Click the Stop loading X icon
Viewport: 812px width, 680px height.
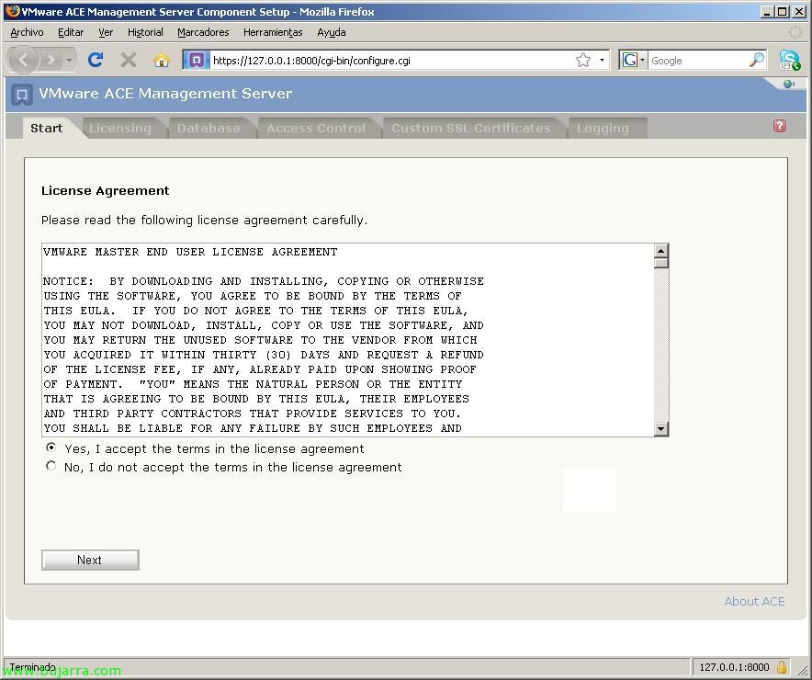click(x=128, y=60)
